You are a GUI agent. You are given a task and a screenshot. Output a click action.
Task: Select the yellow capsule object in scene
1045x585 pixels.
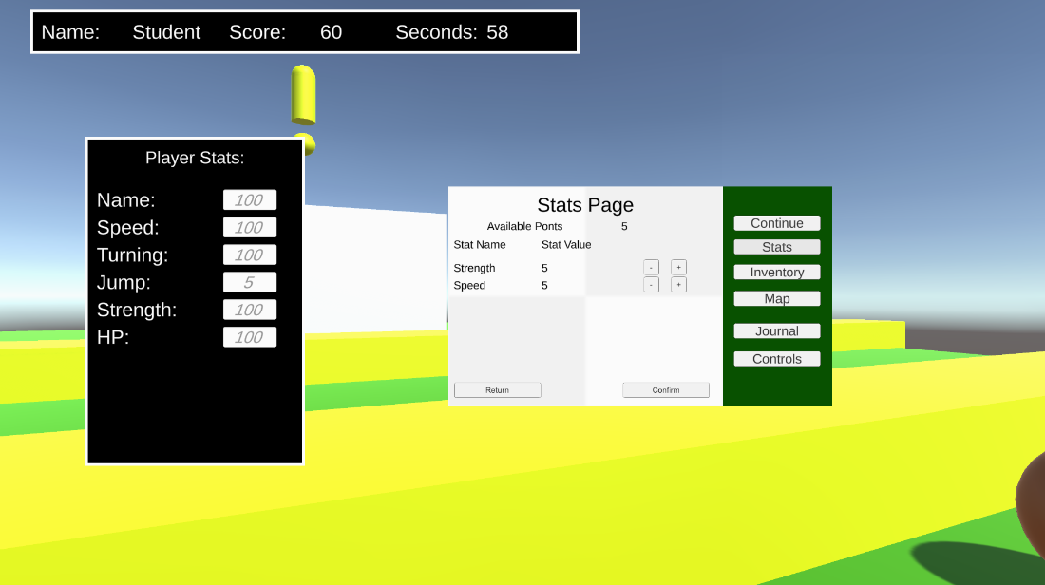pos(303,95)
